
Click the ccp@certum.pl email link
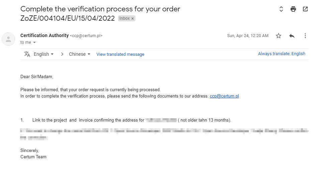(x=224, y=96)
